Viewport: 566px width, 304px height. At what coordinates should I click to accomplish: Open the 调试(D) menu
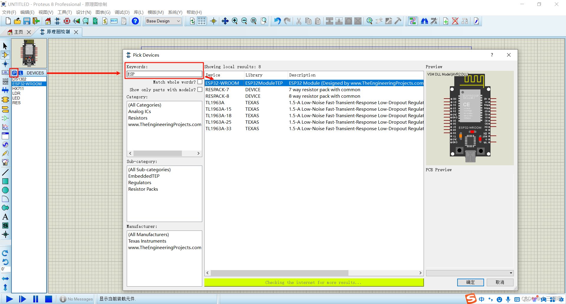(122, 12)
